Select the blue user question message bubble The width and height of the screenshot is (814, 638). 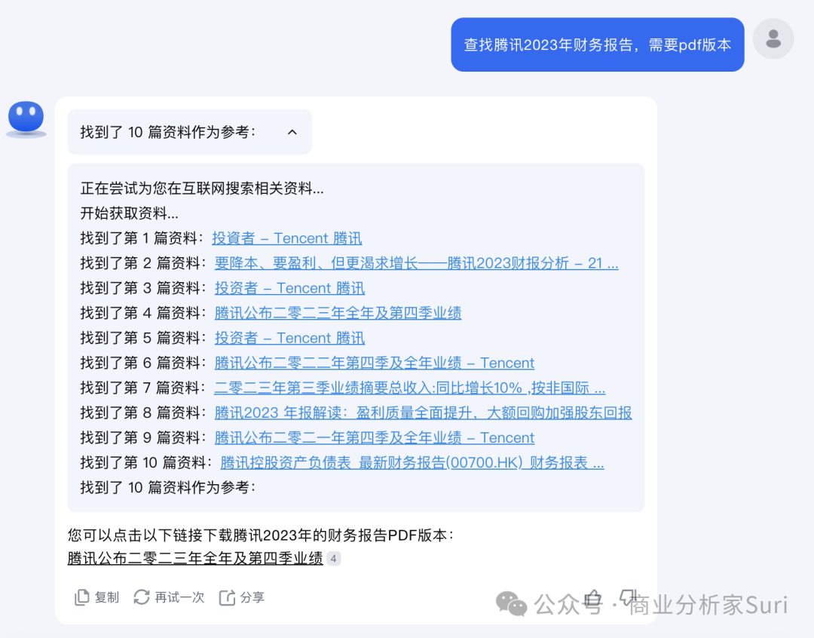click(597, 44)
